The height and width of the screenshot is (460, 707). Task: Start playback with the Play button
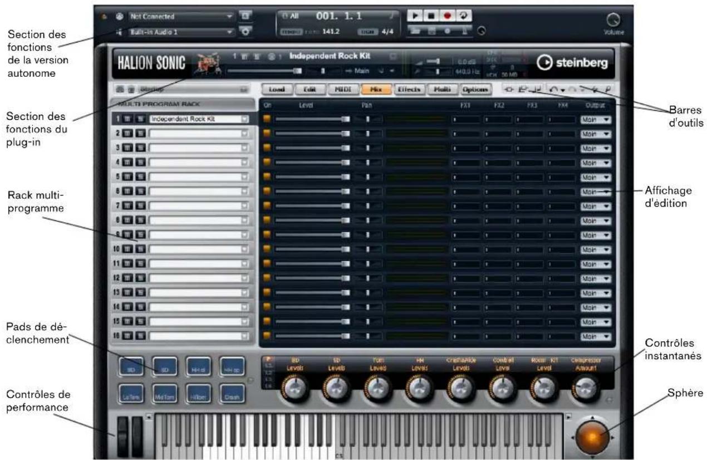[x=415, y=16]
